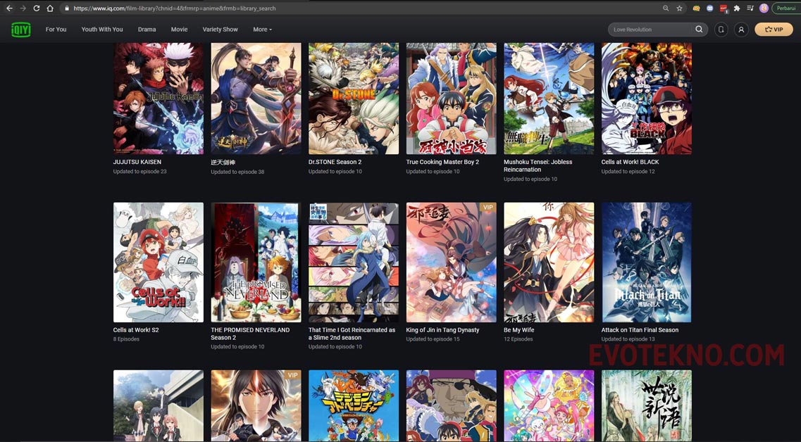
Task: Go to Movie section
Action: click(x=180, y=30)
